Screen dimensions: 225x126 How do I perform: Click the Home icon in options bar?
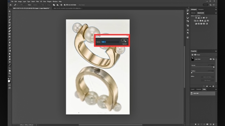(x=11, y=5)
